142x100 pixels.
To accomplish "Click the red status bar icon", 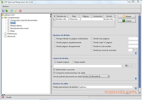I will [x=3, y=97].
